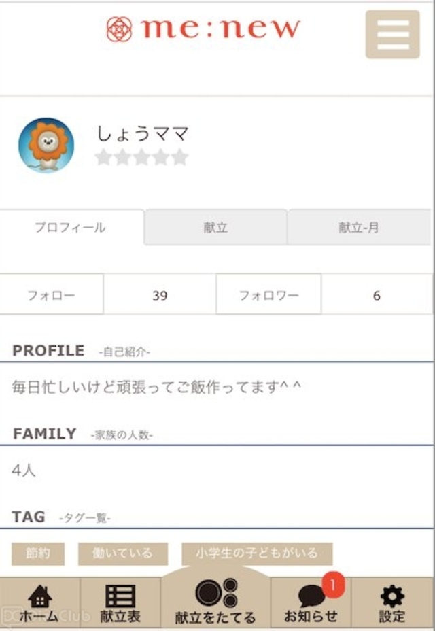Open 設定 settings gear

[x=392, y=602]
